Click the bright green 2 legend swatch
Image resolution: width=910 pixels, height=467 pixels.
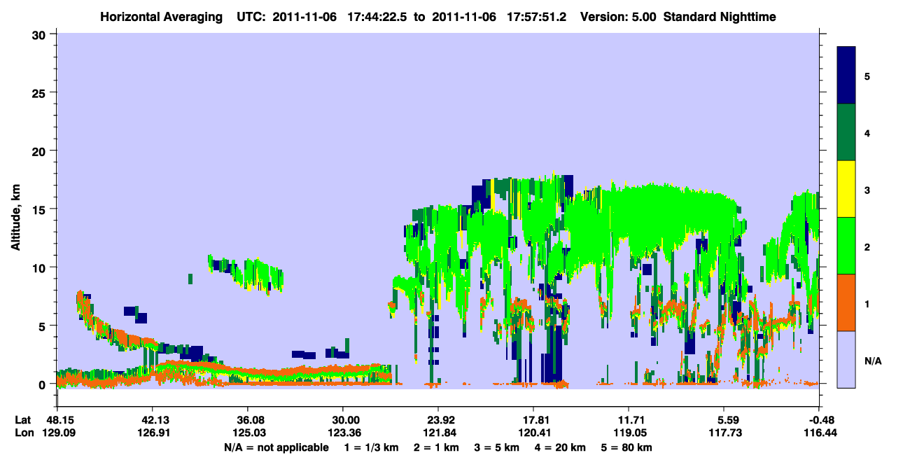[847, 246]
